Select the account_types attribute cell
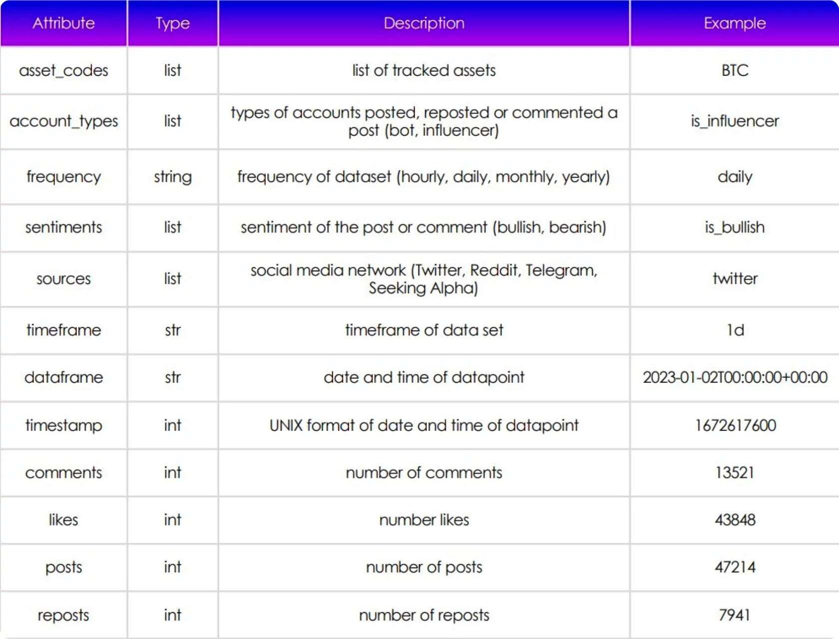 63,121
